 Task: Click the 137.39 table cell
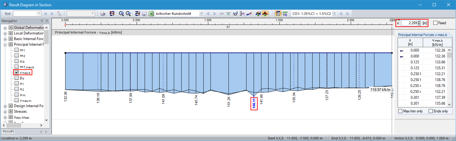(435, 97)
